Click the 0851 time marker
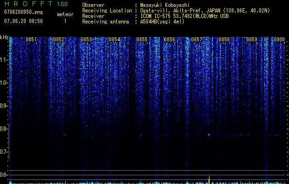Screen dimensions: 289x184 coord(31,40)
